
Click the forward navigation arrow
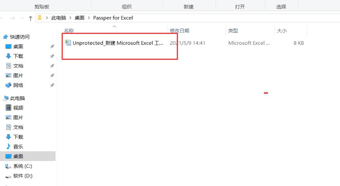(x=12, y=18)
